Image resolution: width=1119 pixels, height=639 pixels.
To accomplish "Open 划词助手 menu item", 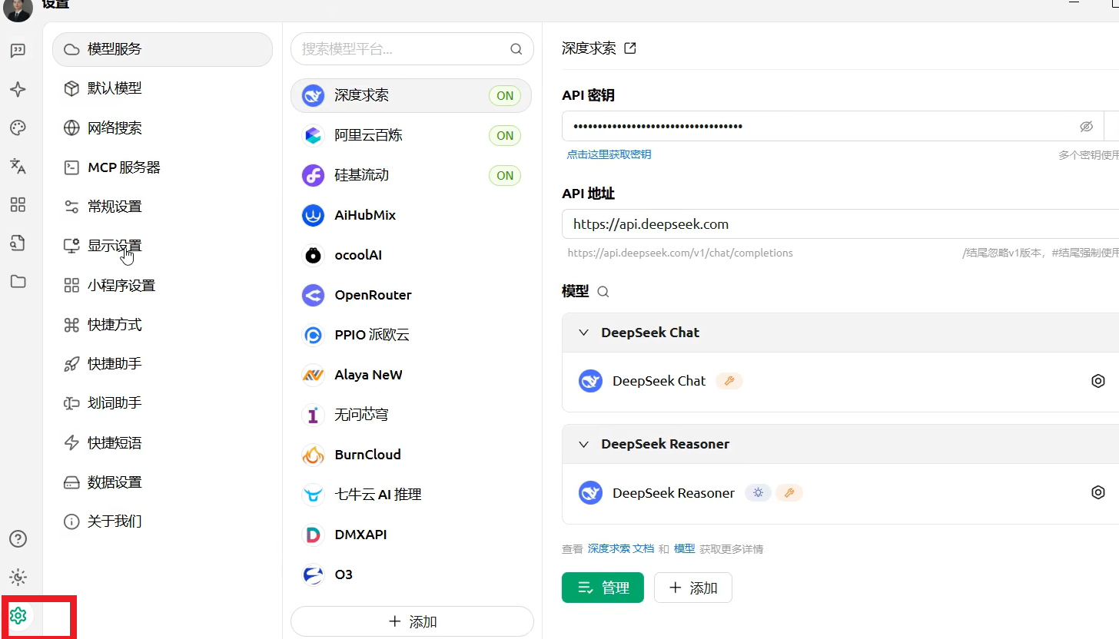I will coord(162,403).
